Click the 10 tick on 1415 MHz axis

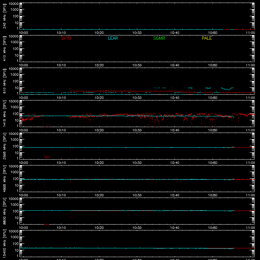click(17, 120)
